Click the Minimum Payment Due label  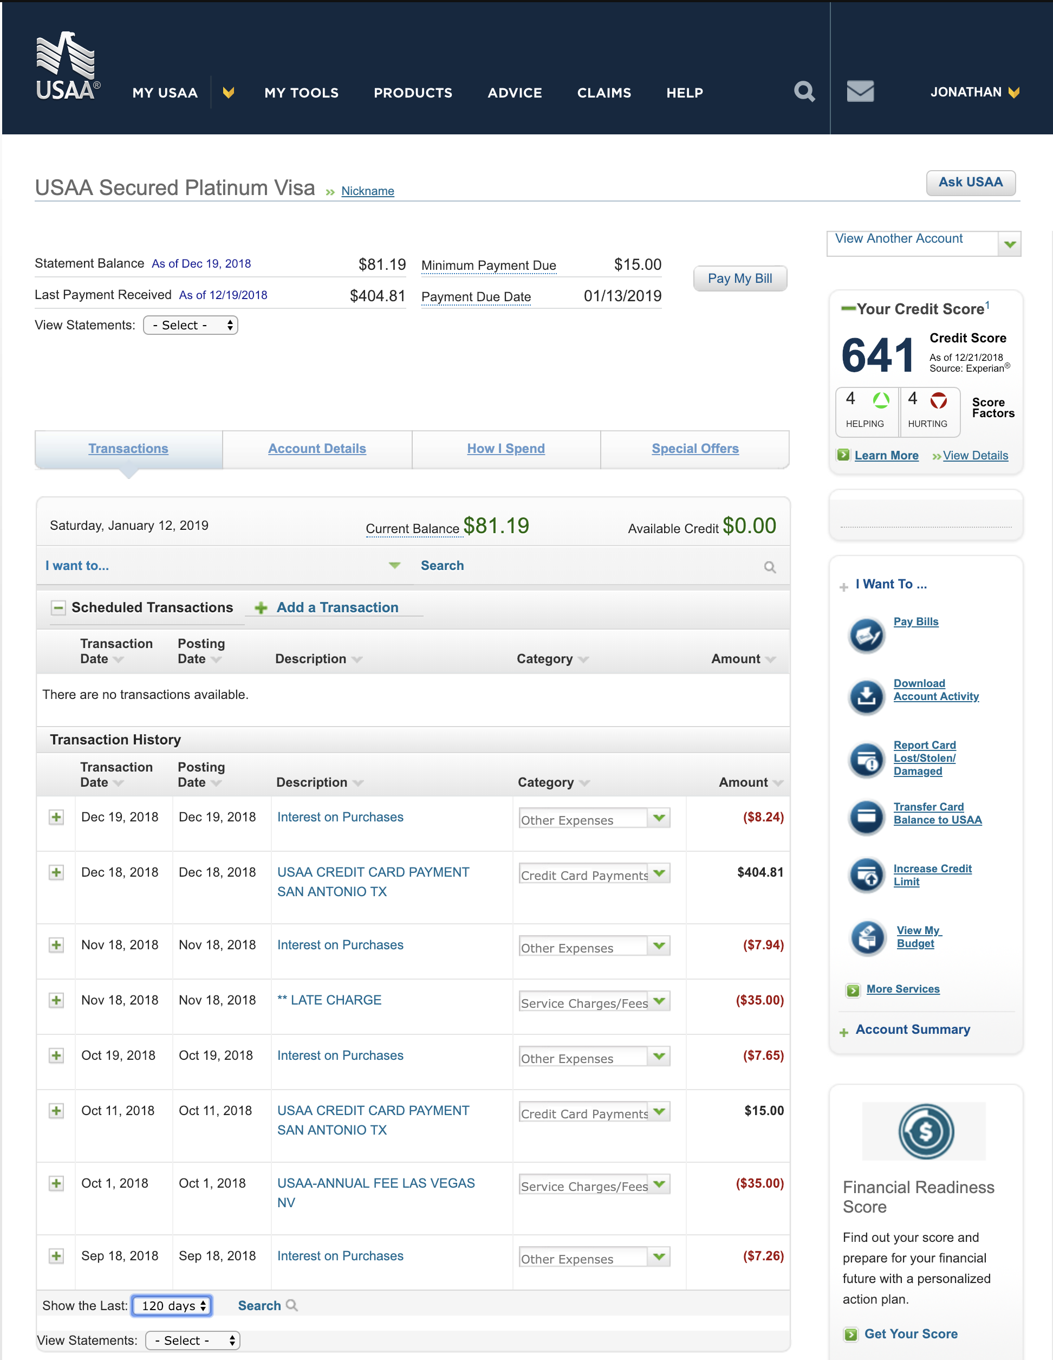489,265
